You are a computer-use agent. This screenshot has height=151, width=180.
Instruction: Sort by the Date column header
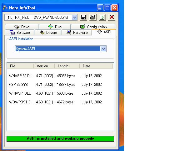click(x=96, y=66)
